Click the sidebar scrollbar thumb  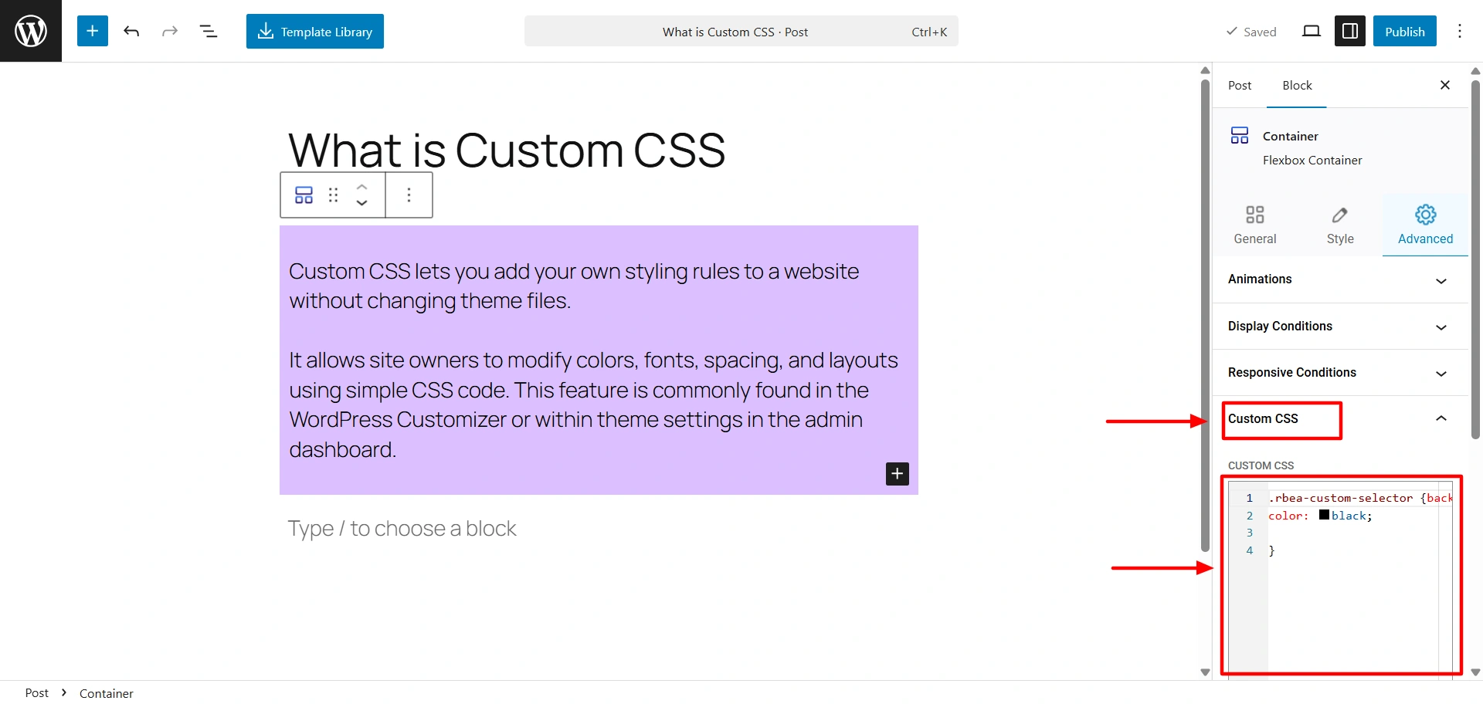click(x=1475, y=259)
